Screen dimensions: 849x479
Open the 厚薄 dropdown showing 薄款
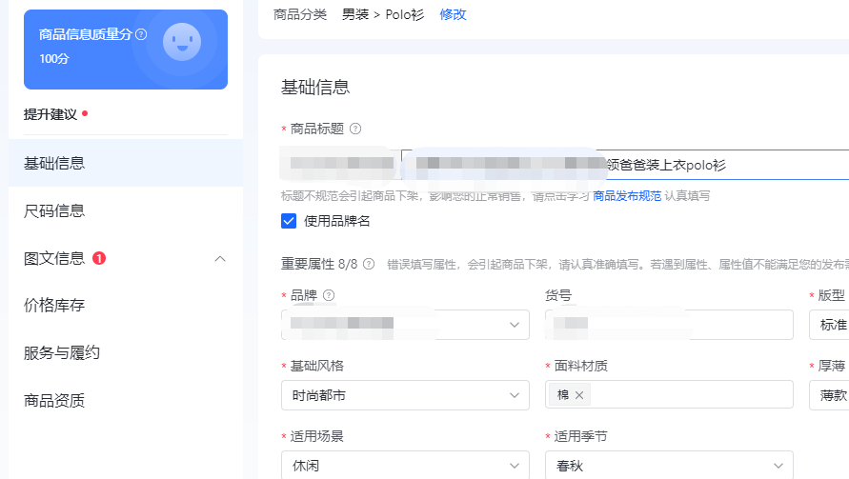pyautogui.click(x=829, y=395)
